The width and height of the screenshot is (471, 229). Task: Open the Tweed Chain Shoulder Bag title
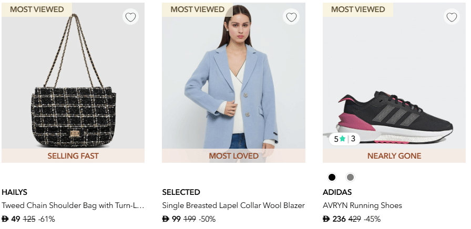pos(73,205)
